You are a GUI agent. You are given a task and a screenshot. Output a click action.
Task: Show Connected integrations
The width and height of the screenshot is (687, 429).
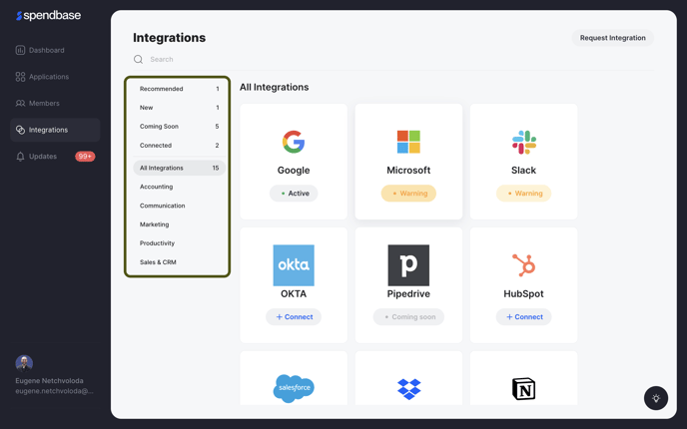point(179,145)
